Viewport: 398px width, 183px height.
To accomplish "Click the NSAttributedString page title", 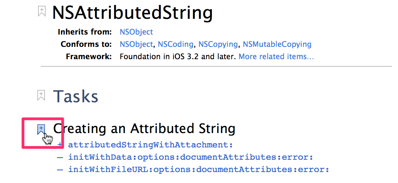I will 132,13.
